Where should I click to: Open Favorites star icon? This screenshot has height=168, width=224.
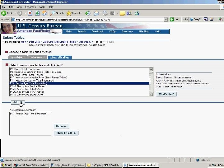click(x=69, y=13)
